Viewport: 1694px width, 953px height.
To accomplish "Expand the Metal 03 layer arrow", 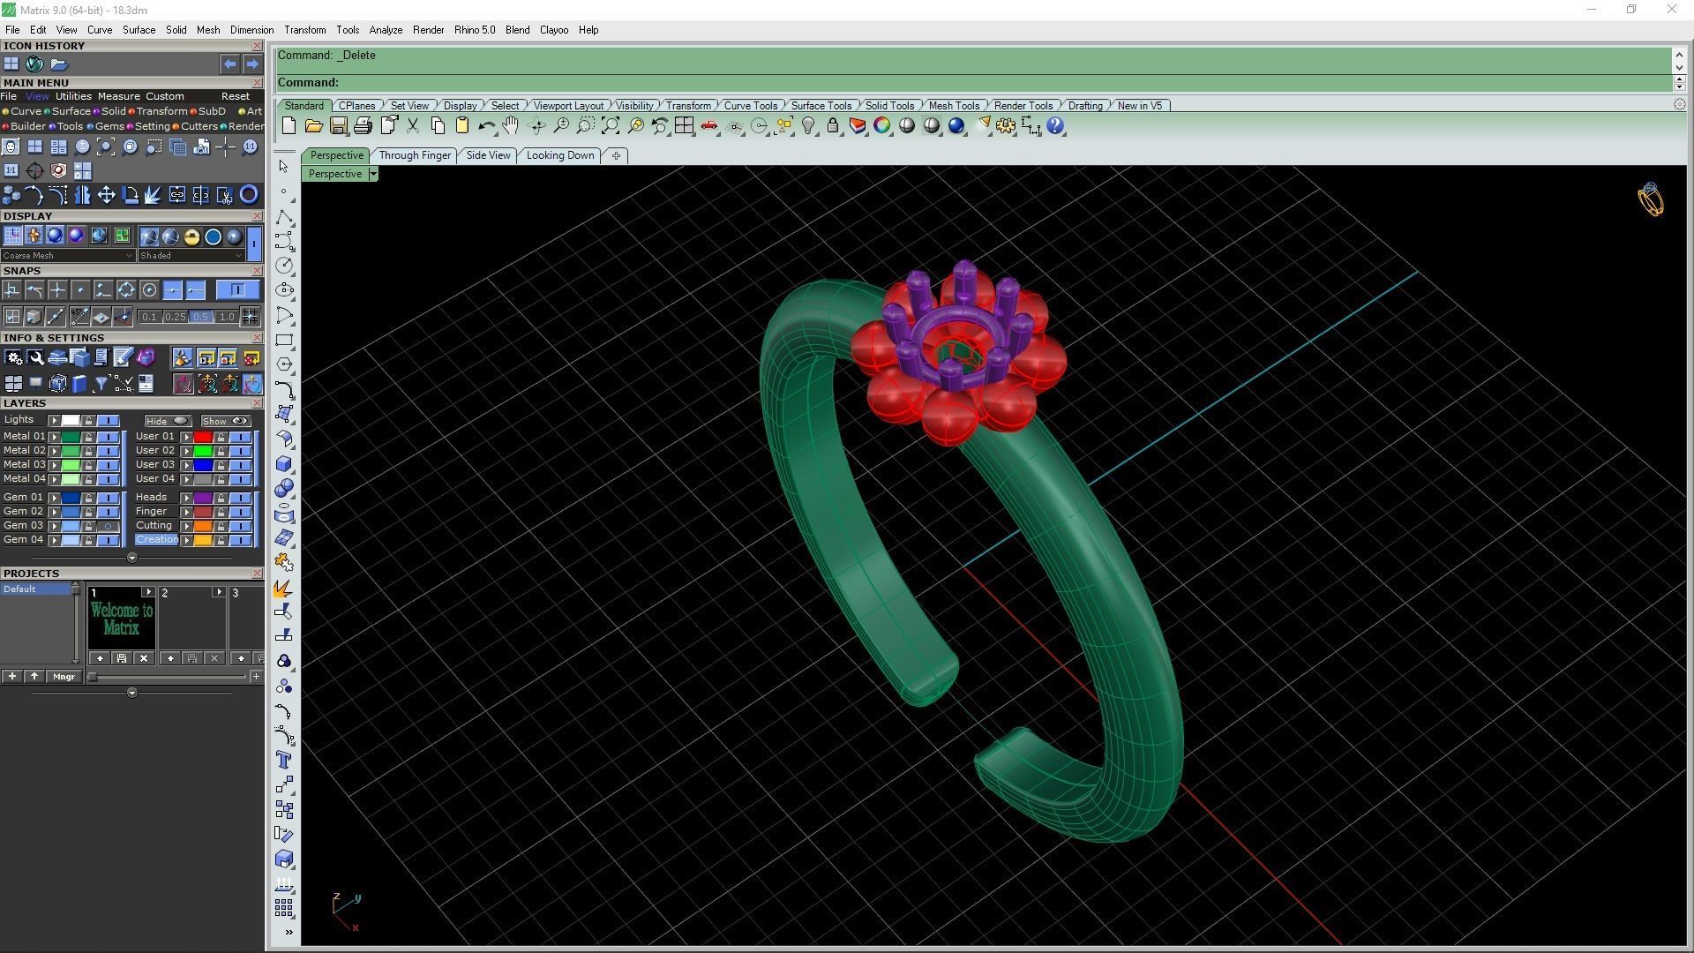I will pyautogui.click(x=54, y=465).
